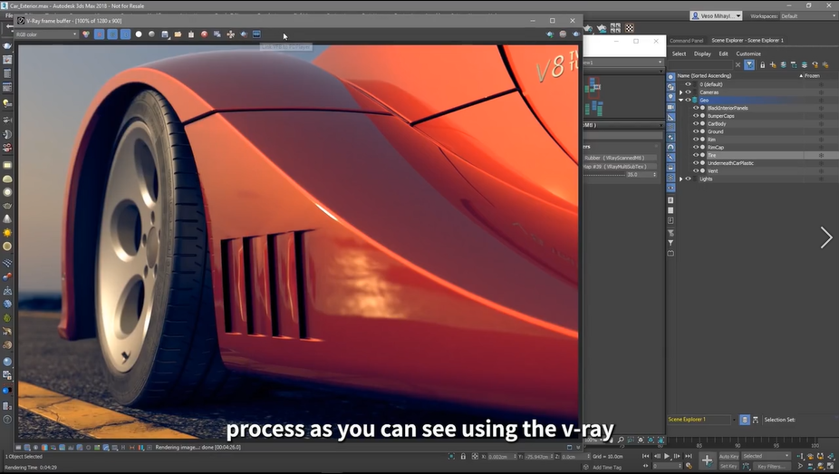Click the Y coordinate input field
Viewport: 839px width, 474px height.
[x=538, y=457]
